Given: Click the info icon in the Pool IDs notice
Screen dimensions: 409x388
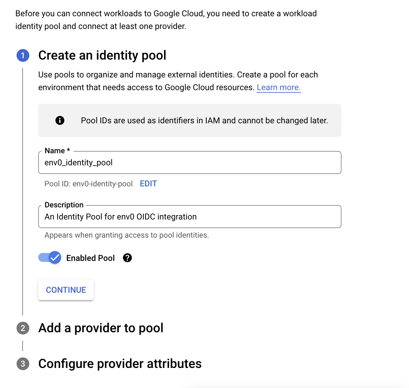Looking at the screenshot, I should coord(60,120).
